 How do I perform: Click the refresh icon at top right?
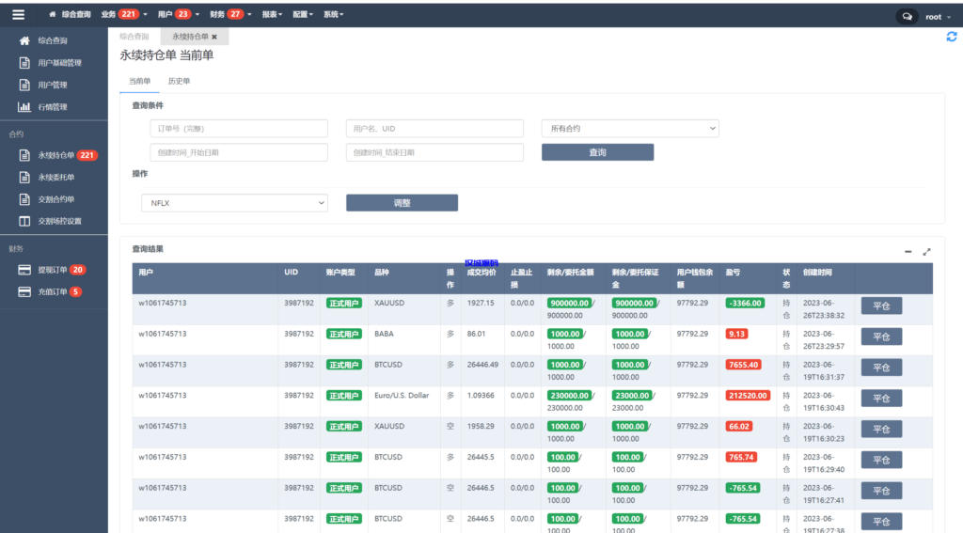[951, 37]
